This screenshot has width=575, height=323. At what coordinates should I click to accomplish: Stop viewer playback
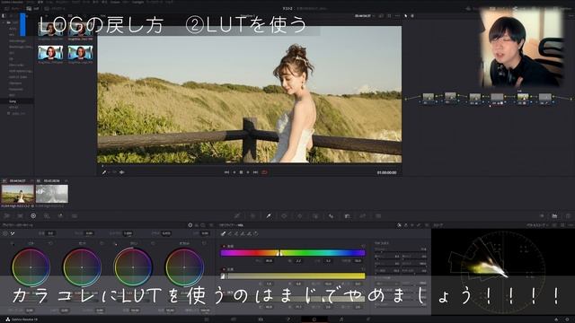(241, 172)
